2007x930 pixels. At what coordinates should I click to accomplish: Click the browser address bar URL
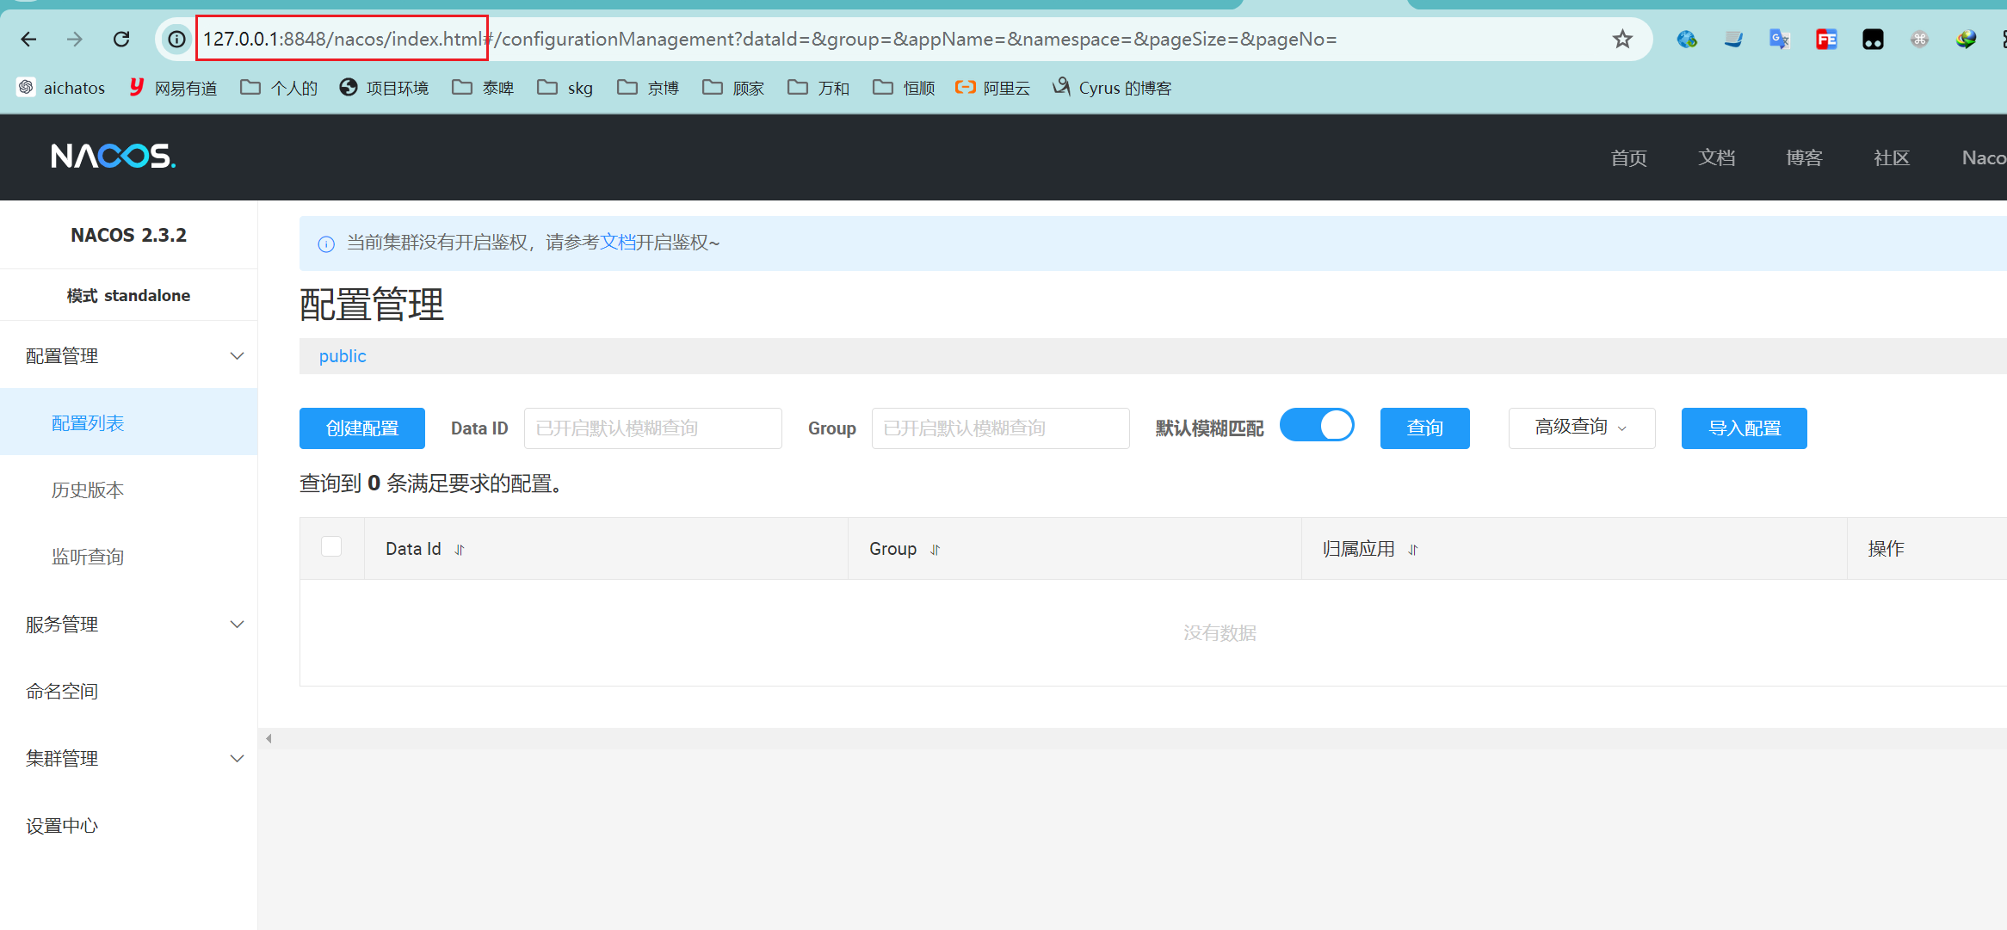pos(769,39)
